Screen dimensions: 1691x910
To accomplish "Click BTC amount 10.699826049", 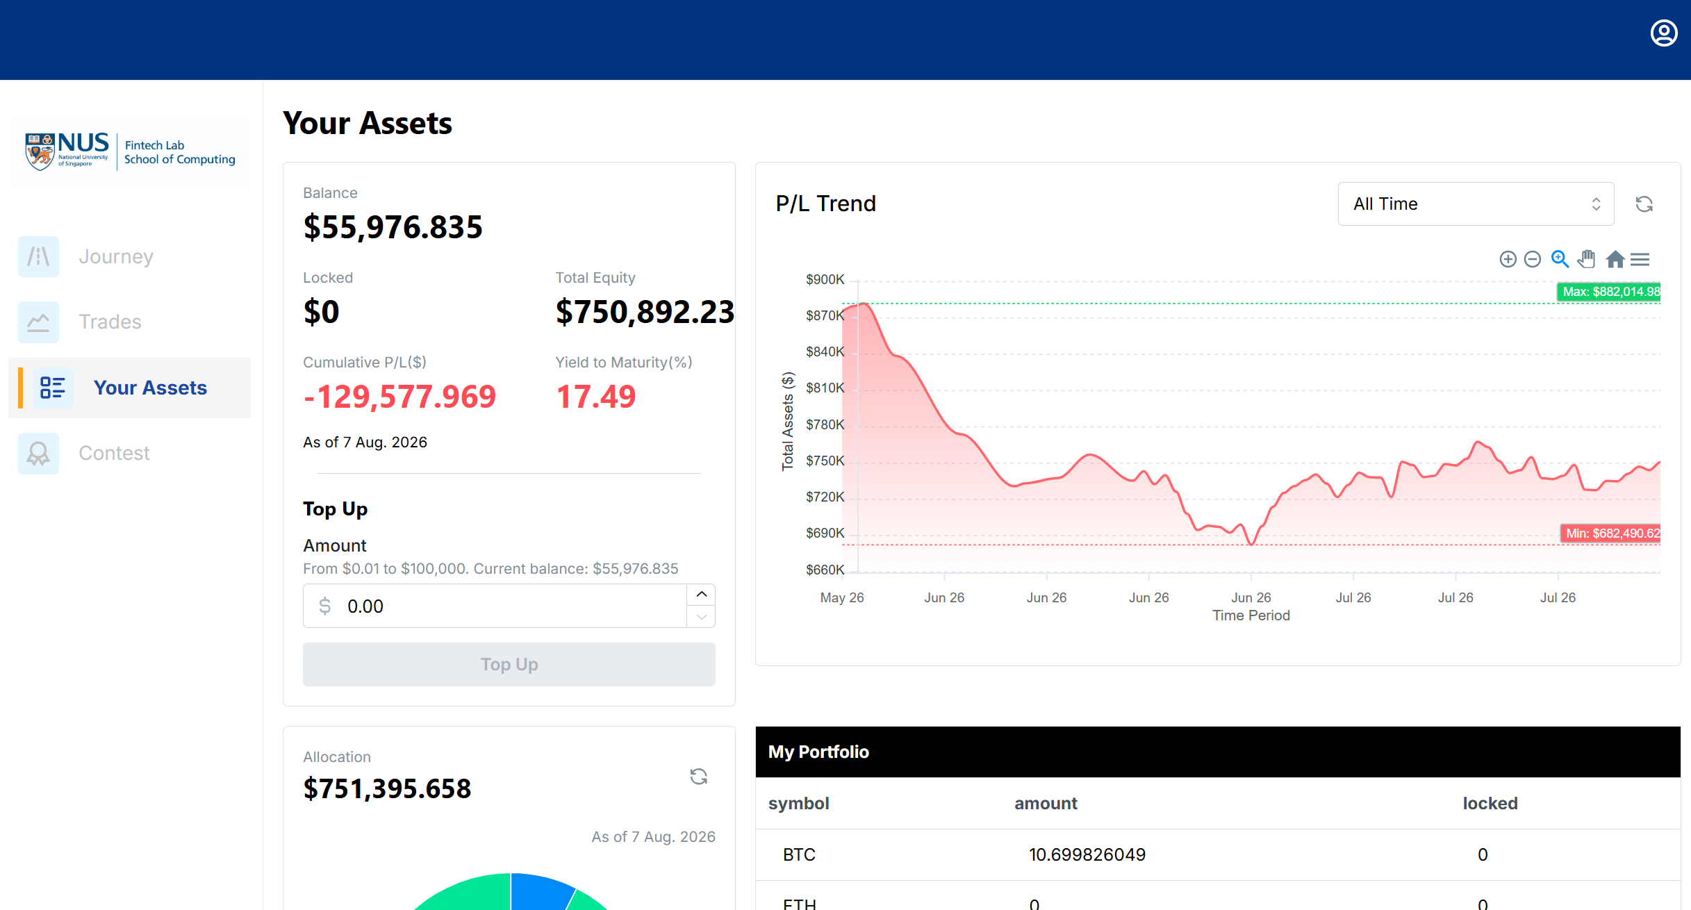I will 1087,854.
